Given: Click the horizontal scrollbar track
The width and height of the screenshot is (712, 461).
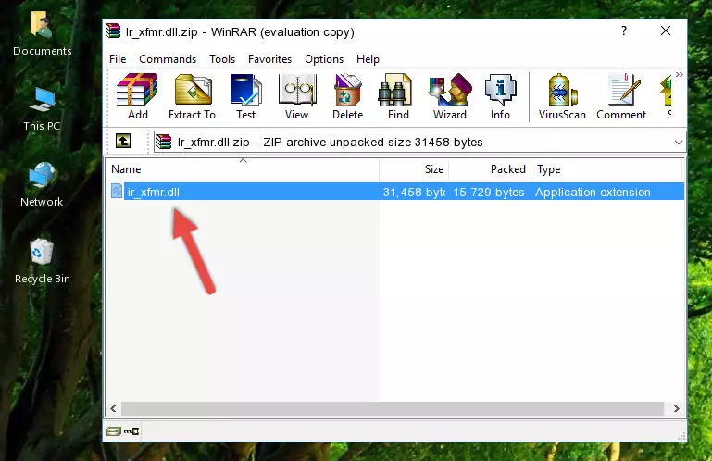Looking at the screenshot, I should [x=393, y=408].
